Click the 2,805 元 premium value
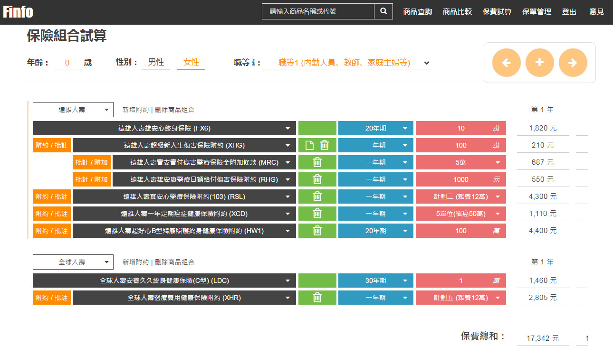The width and height of the screenshot is (613, 346). pyautogui.click(x=543, y=298)
